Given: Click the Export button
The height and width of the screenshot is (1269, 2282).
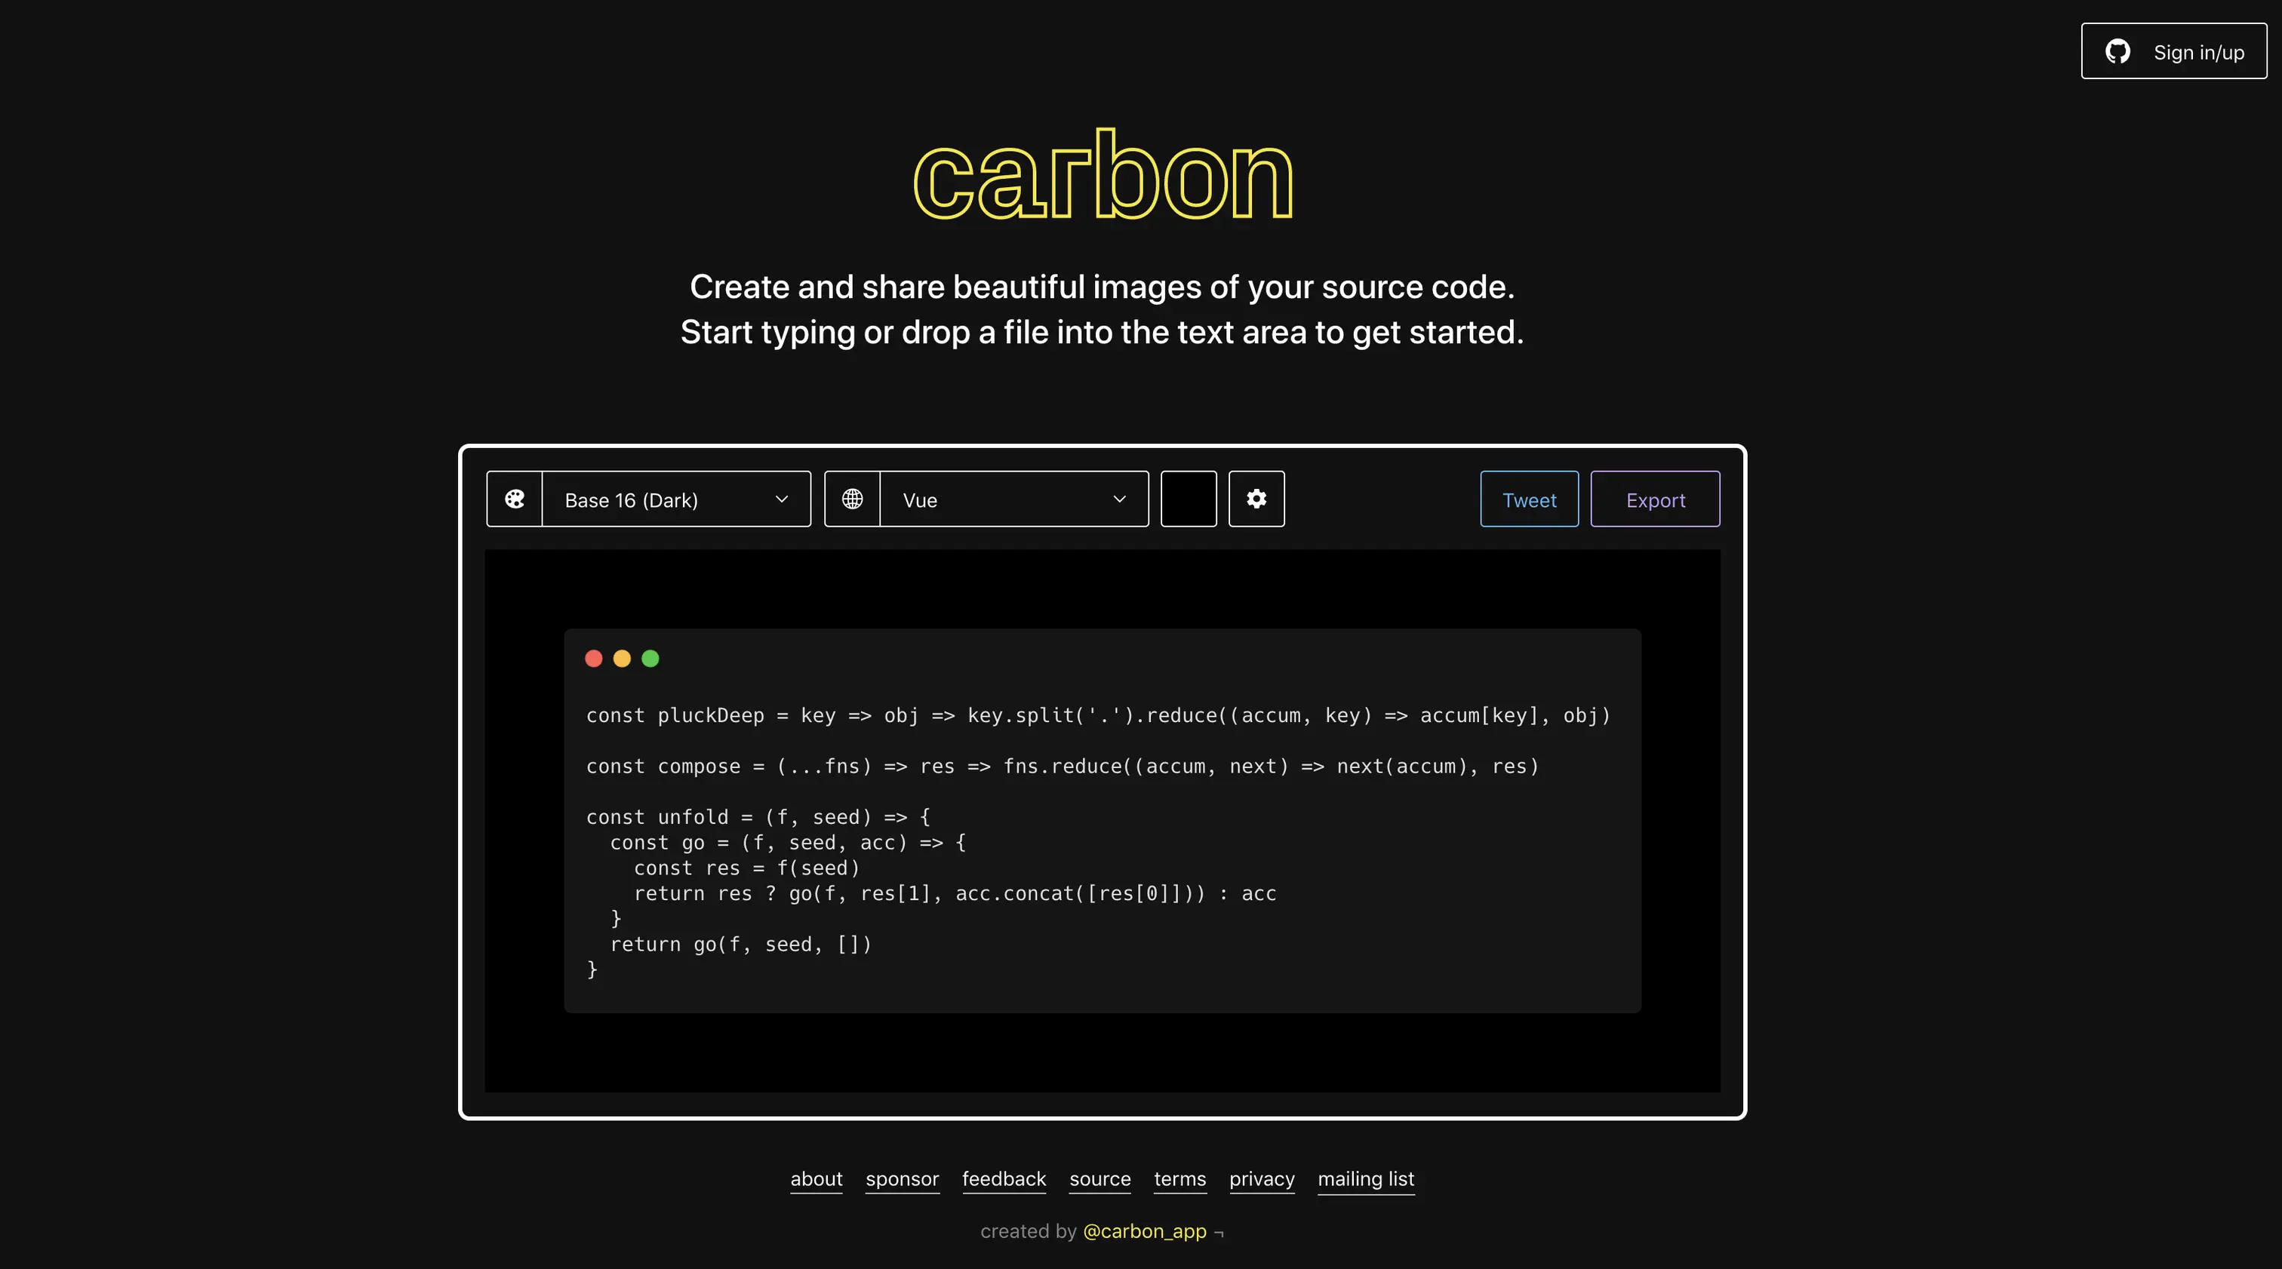Looking at the screenshot, I should coord(1655,499).
